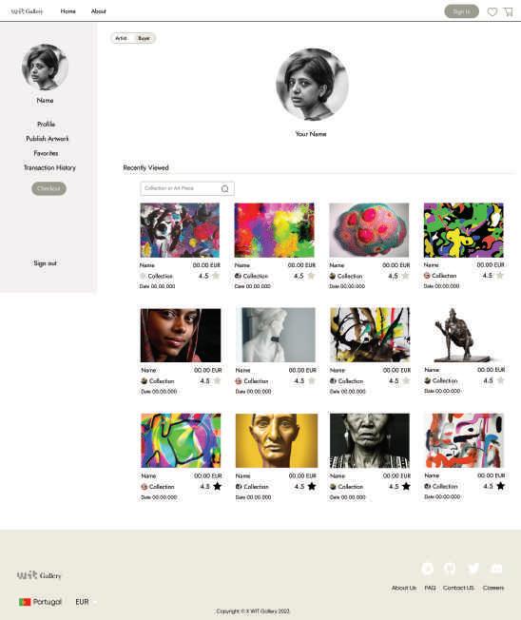This screenshot has width=521, height=620.
Task: Expand the EUR currency dropdown
Action: coord(86,602)
